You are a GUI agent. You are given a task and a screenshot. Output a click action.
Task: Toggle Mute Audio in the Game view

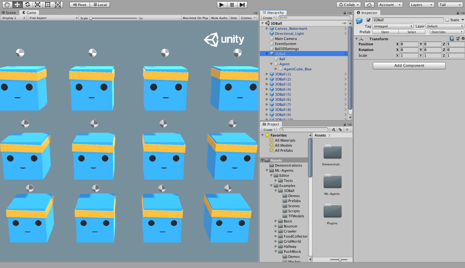pyautogui.click(x=219, y=18)
